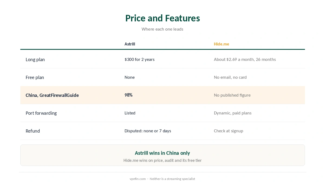The width and height of the screenshot is (325, 184).
Task: Click the "Price and Features" heading
Action: 162,18
